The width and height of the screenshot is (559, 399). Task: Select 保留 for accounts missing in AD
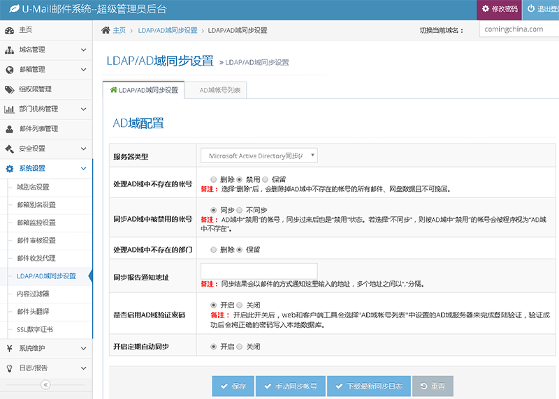click(x=266, y=179)
